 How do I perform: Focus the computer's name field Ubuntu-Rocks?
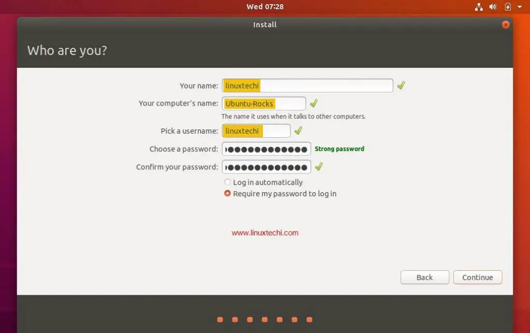tap(263, 104)
